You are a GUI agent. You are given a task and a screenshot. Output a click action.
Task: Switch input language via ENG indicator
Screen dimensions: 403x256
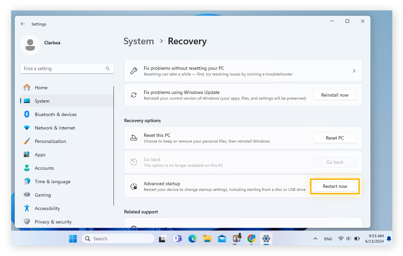tap(328, 239)
